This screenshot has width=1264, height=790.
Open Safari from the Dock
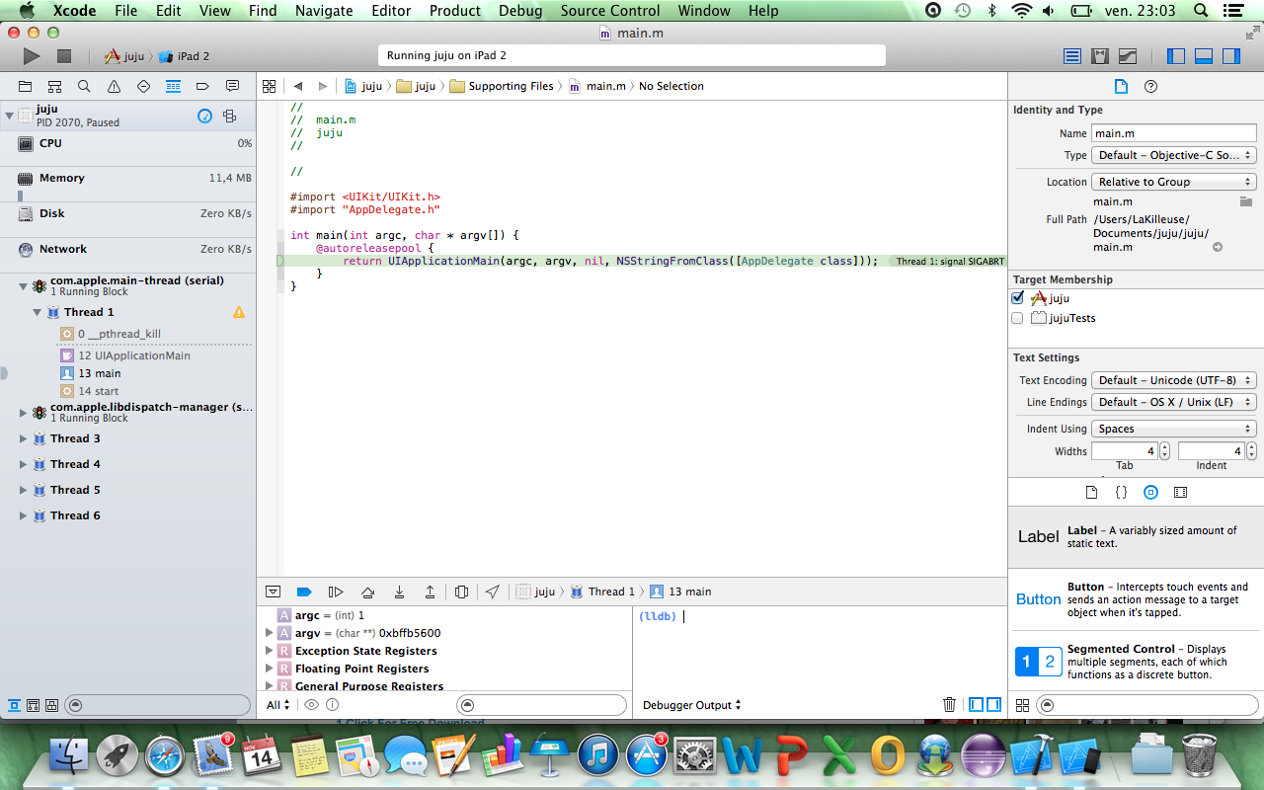[165, 756]
